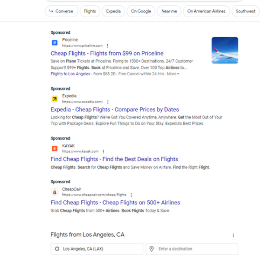Image resolution: width=260 pixels, height=260 pixels.
Task: Click the Priceline favicon icon
Action: click(x=55, y=43)
